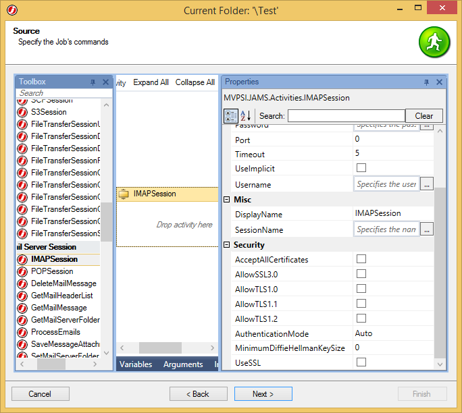Image resolution: width=462 pixels, height=413 pixels.
Task: Open the AuthenticationMode value Auto
Action: point(393,333)
